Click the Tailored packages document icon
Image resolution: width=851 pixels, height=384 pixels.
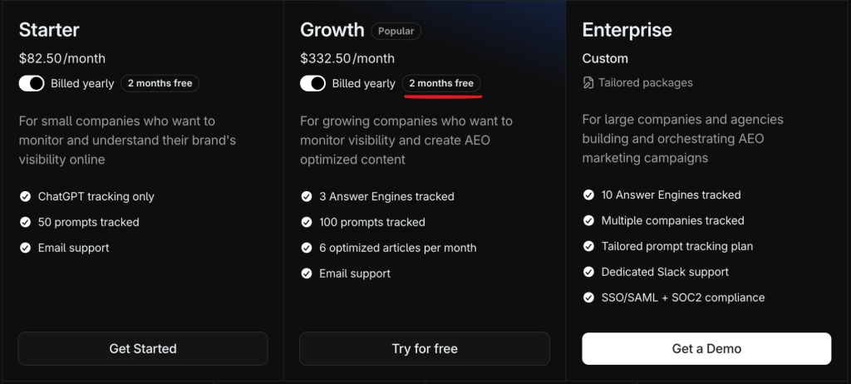588,82
